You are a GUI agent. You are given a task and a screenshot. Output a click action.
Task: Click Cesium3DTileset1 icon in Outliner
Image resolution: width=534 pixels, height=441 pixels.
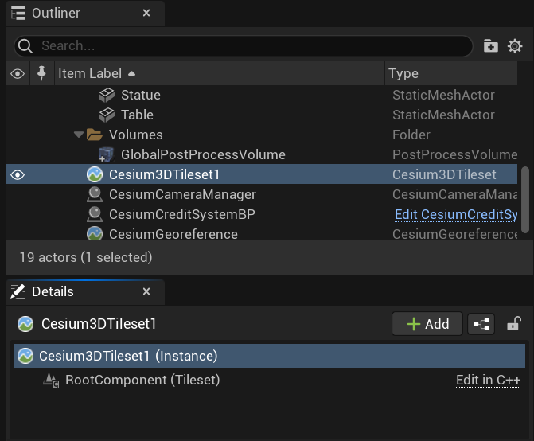pos(95,174)
